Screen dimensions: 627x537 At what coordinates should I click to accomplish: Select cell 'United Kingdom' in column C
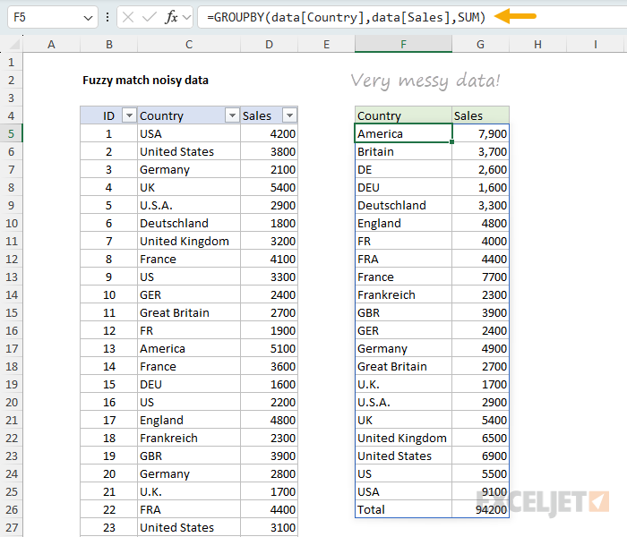click(x=189, y=242)
